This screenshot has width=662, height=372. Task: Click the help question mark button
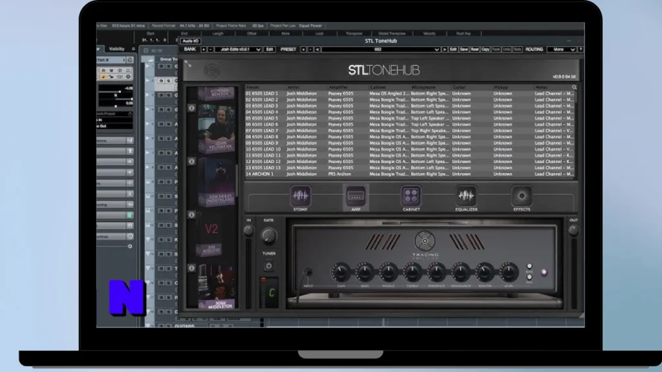[581, 49]
